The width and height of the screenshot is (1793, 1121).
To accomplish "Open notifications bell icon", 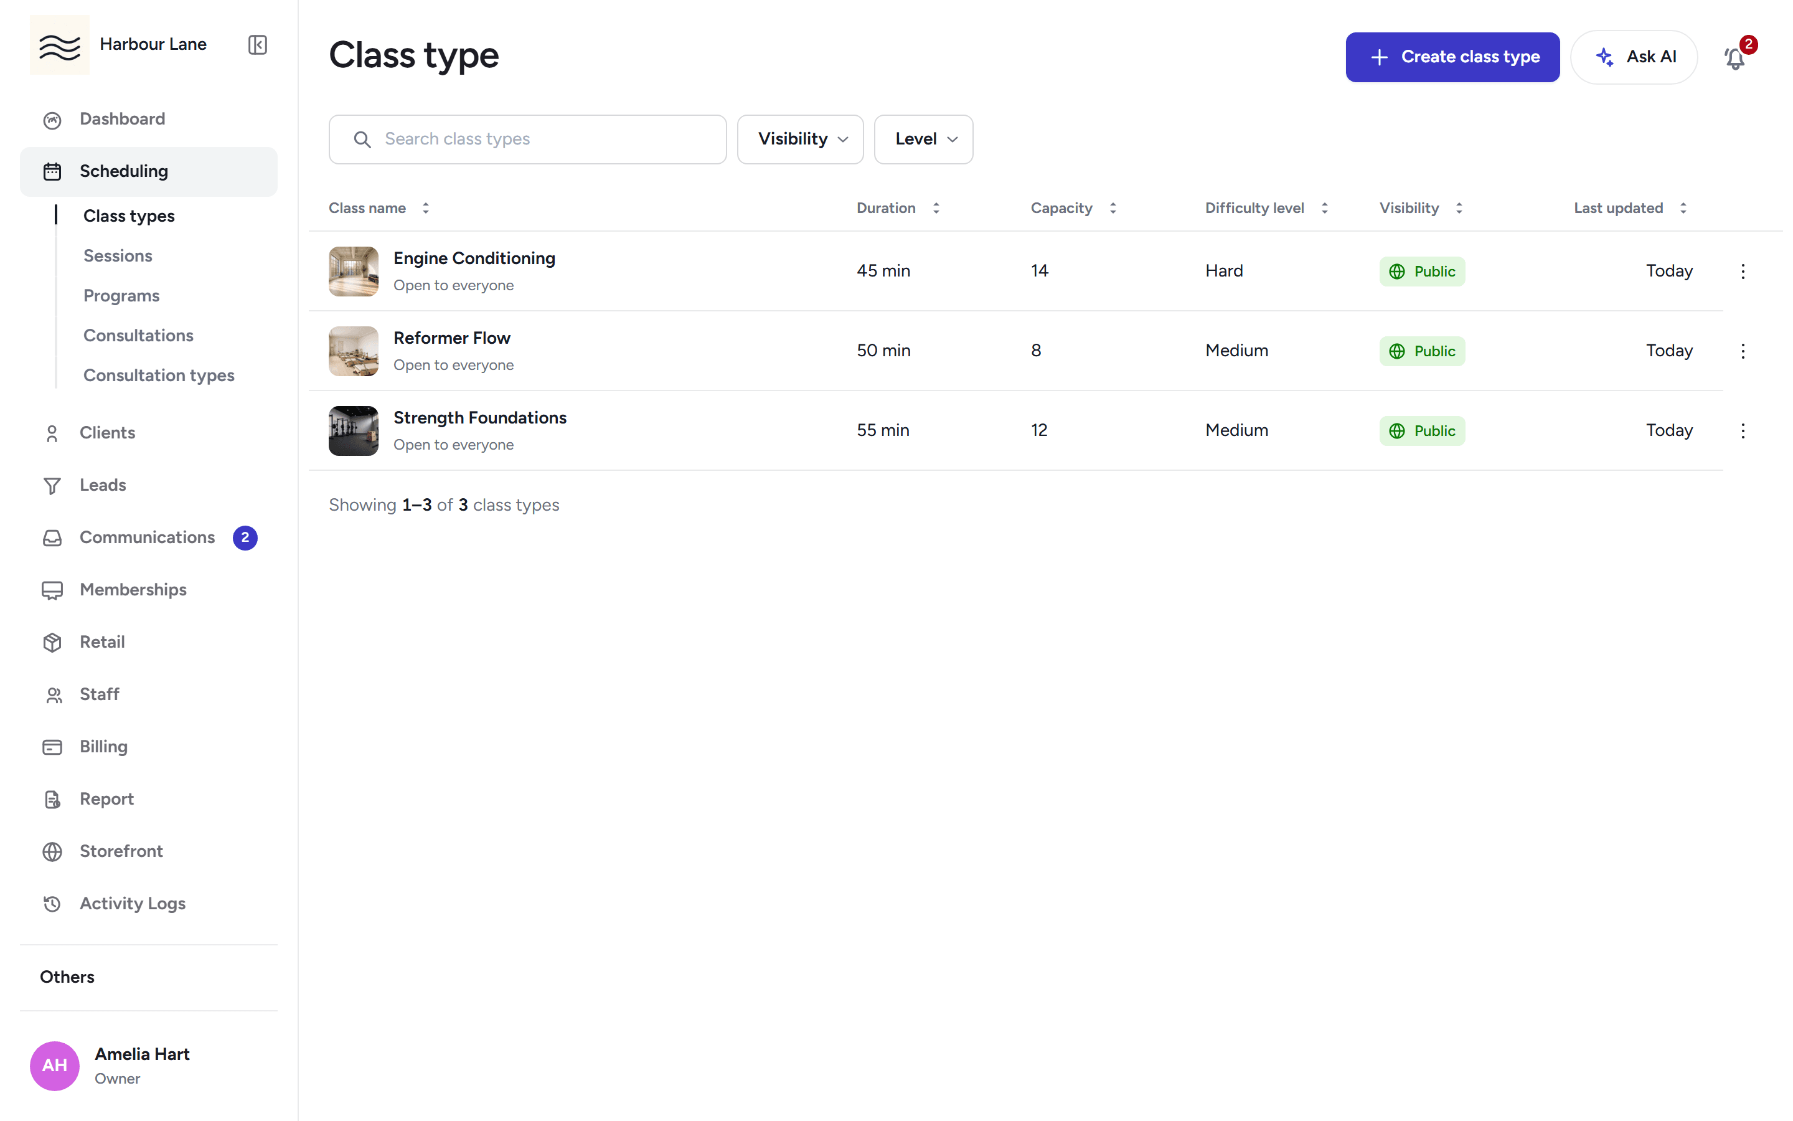I will coord(1734,57).
